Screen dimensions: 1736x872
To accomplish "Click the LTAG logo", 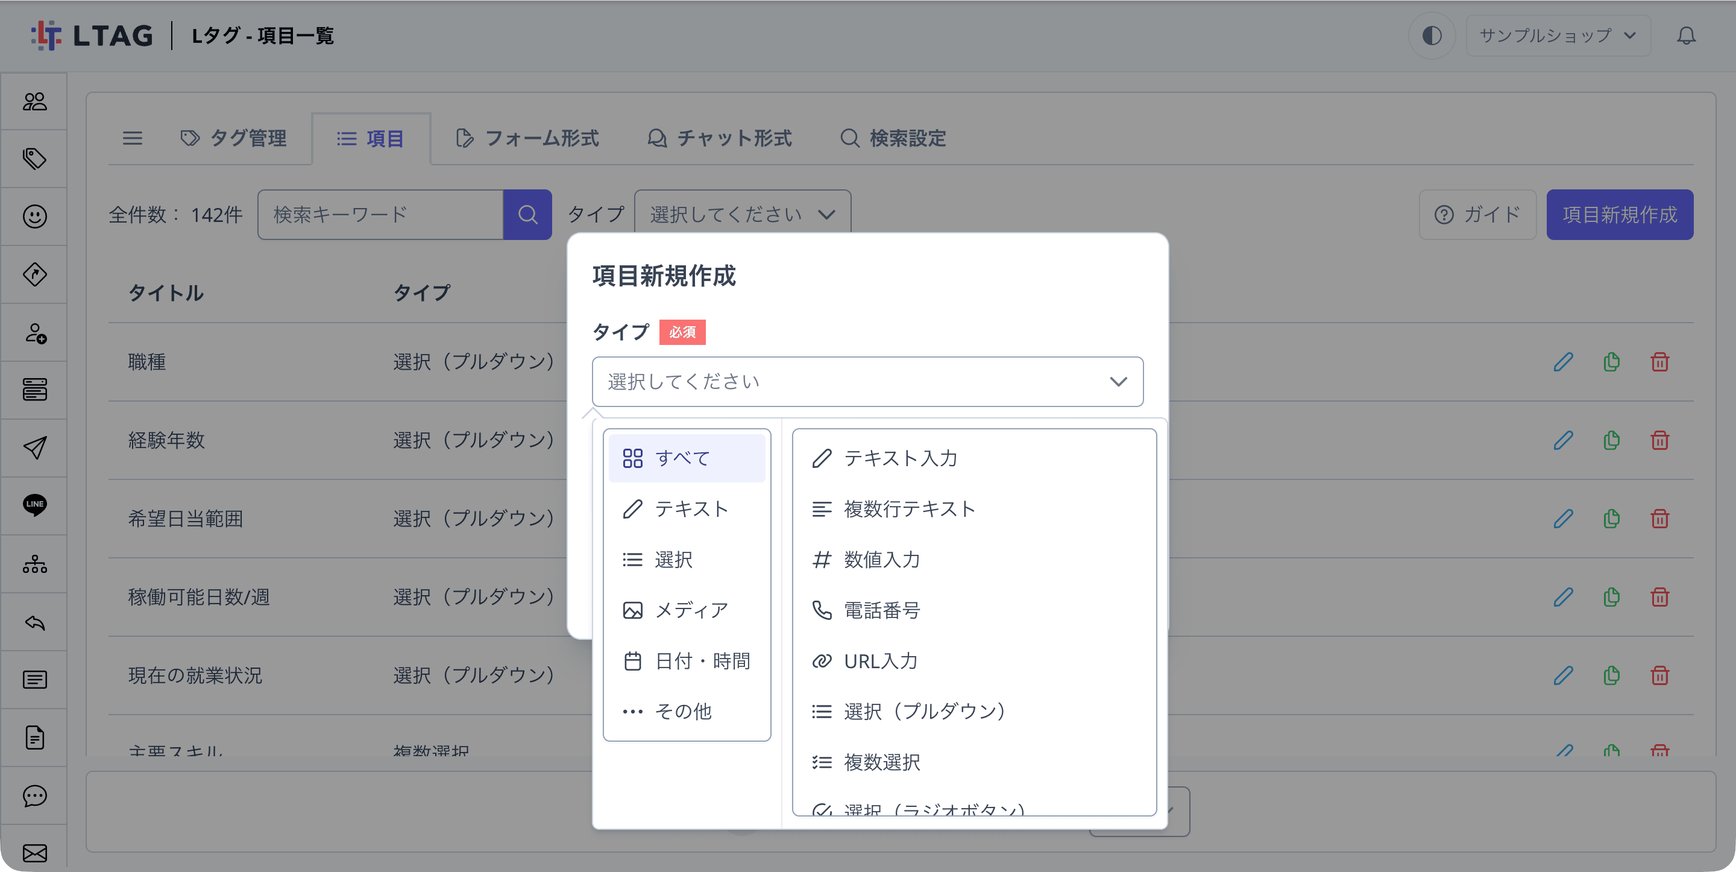I will 92,35.
